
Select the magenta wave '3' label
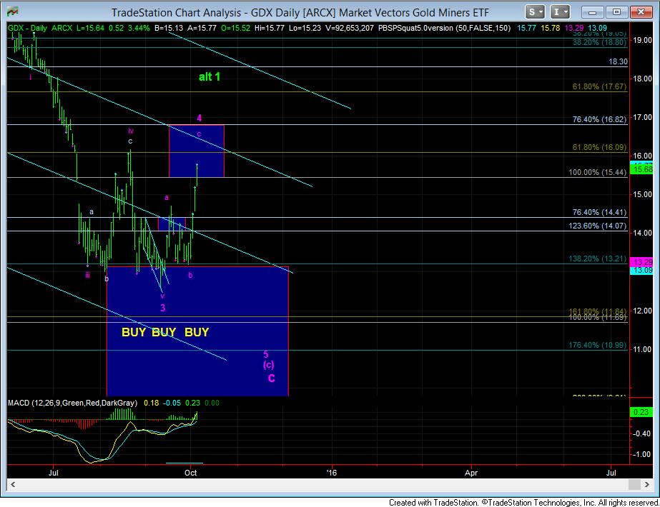pyautogui.click(x=163, y=308)
